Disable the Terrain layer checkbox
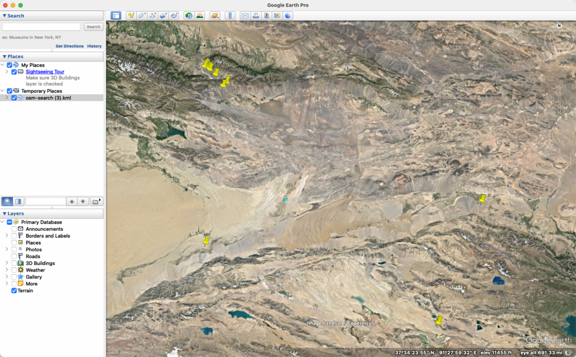The width and height of the screenshot is (576, 357). pos(14,291)
